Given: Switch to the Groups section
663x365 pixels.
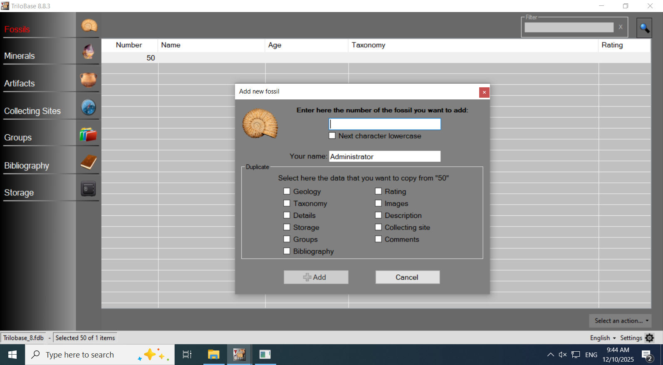Looking at the screenshot, I should tap(18, 138).
